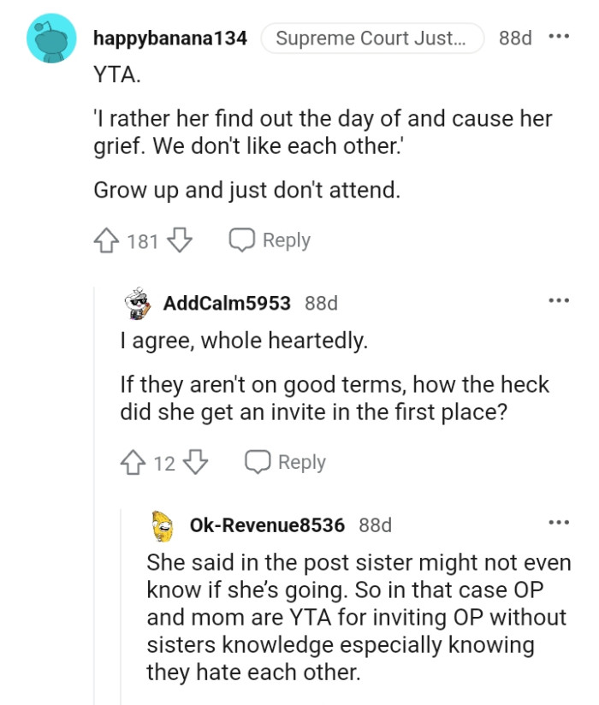The height and width of the screenshot is (705, 599).
Task: Toggle the upvote on happybanana134's comment
Action: pyautogui.click(x=105, y=240)
